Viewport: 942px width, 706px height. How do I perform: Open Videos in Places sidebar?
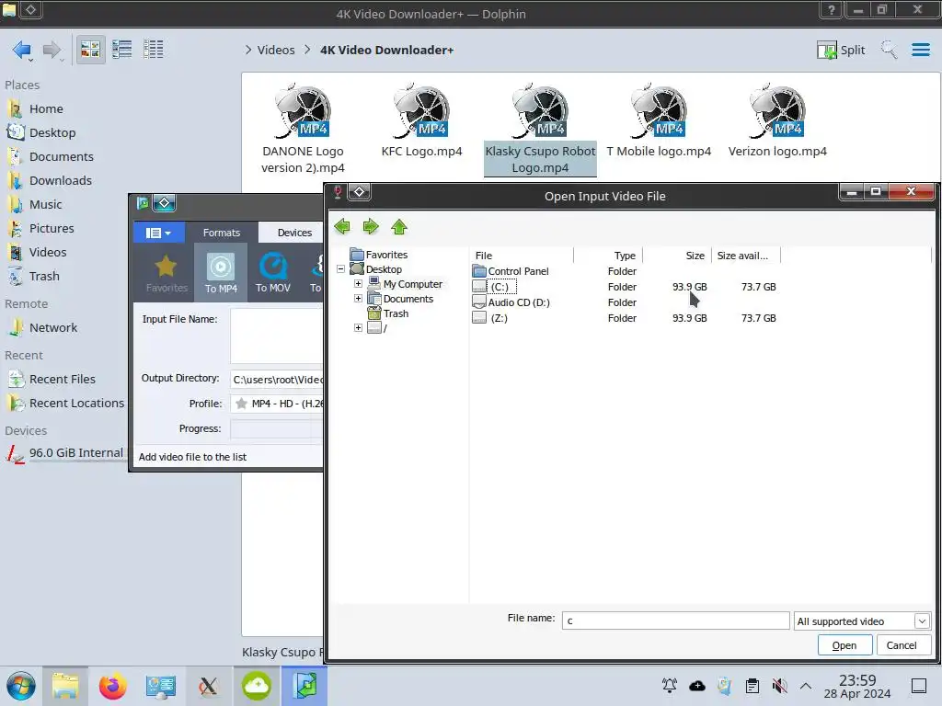tap(48, 253)
